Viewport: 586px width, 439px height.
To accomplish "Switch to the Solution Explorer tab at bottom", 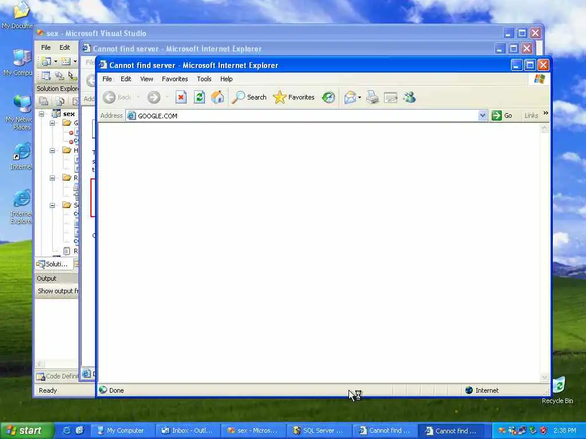I will (x=52, y=264).
